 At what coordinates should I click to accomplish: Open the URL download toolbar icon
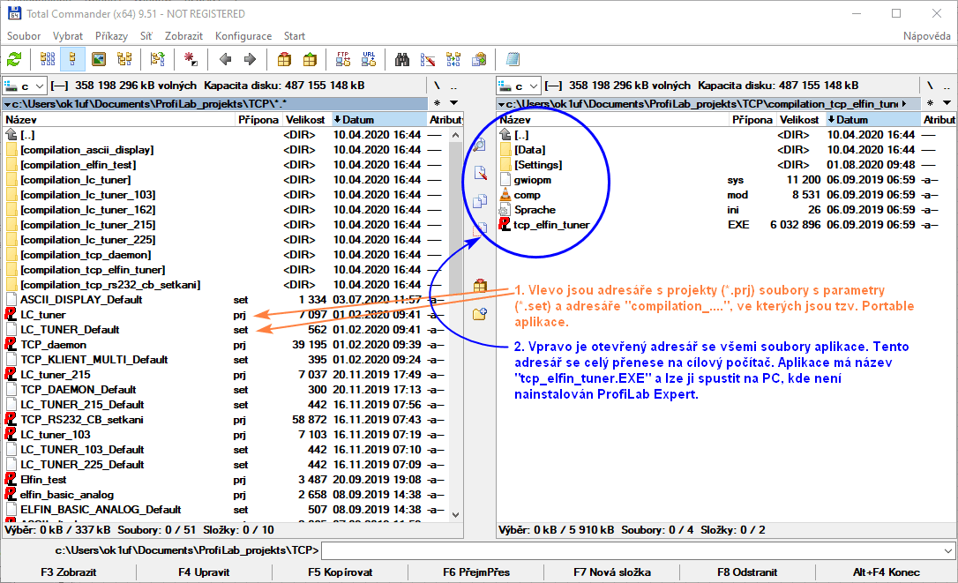(368, 59)
